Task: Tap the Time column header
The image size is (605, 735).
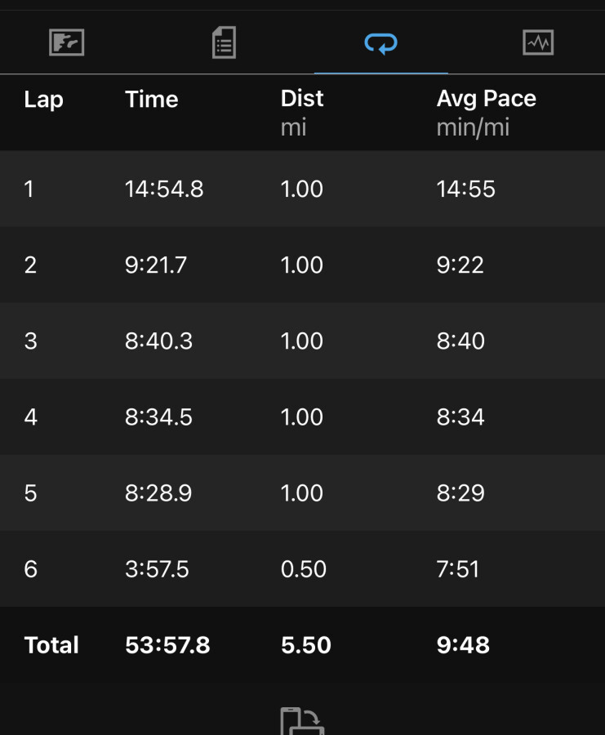Action: [x=151, y=100]
